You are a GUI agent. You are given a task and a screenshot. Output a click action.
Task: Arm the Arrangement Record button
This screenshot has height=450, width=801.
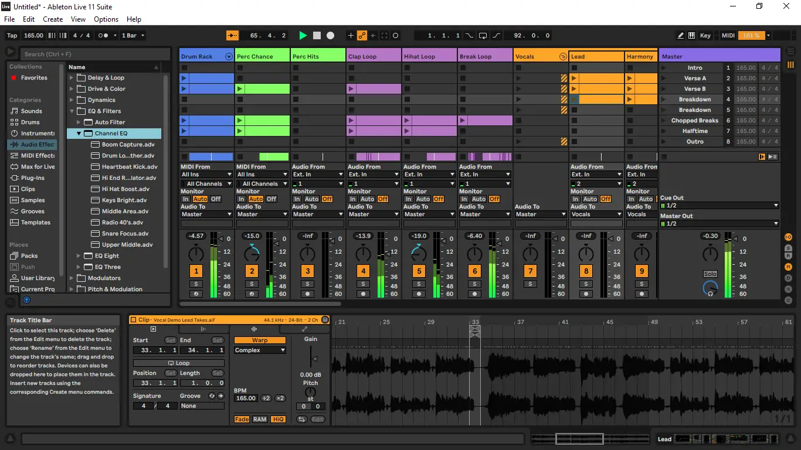(x=330, y=36)
